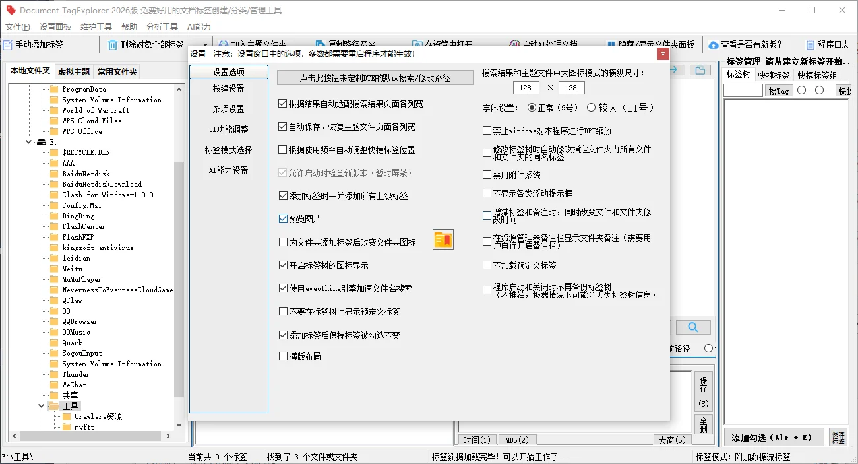The width and height of the screenshot is (858, 464).
Task: Click the bookmark folder icon preview in settings
Action: pyautogui.click(x=443, y=240)
